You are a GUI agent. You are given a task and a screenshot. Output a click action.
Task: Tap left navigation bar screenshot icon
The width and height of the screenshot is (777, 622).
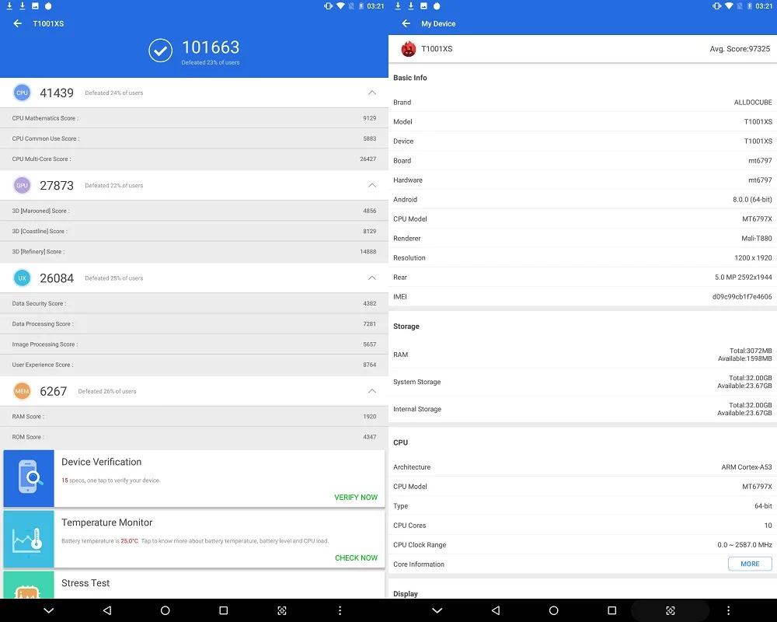[282, 610]
